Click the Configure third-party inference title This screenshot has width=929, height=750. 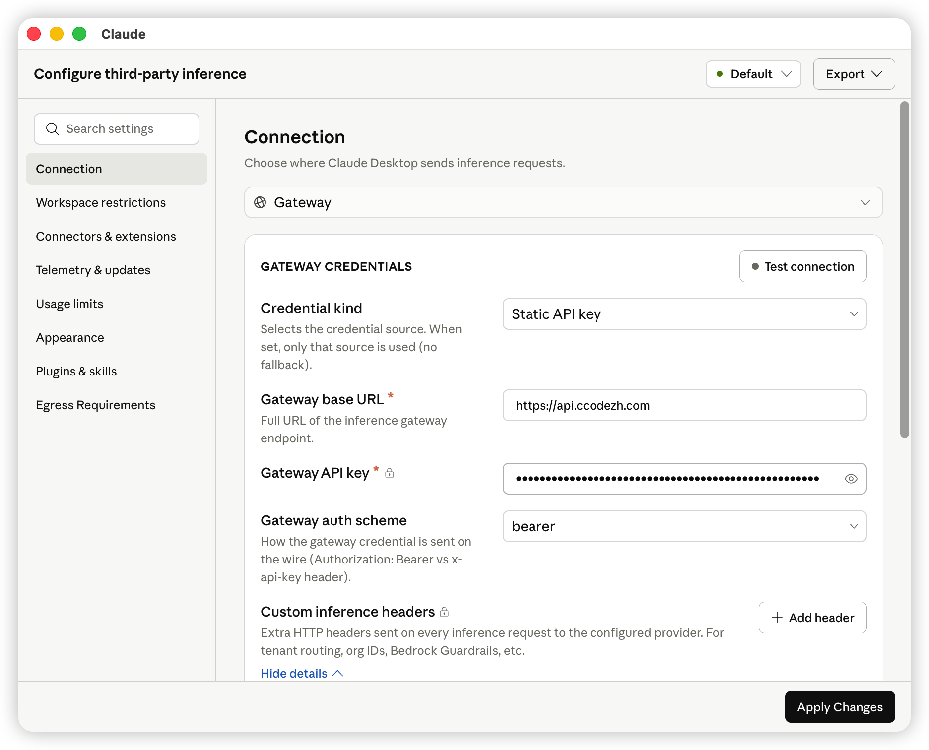pyautogui.click(x=140, y=74)
